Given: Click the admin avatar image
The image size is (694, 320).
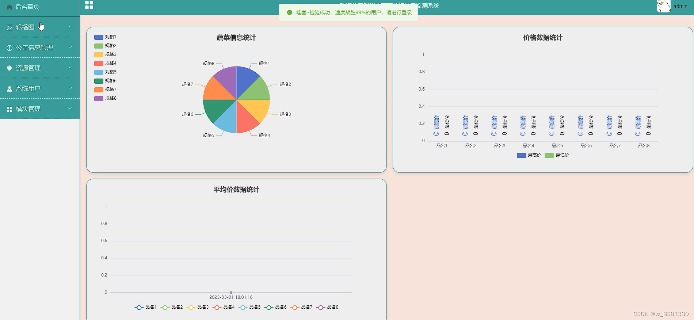Looking at the screenshot, I should pos(664,6).
